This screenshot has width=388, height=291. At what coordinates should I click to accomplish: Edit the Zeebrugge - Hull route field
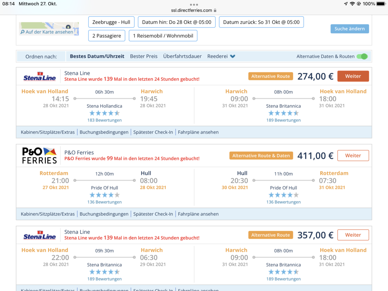[x=111, y=22]
